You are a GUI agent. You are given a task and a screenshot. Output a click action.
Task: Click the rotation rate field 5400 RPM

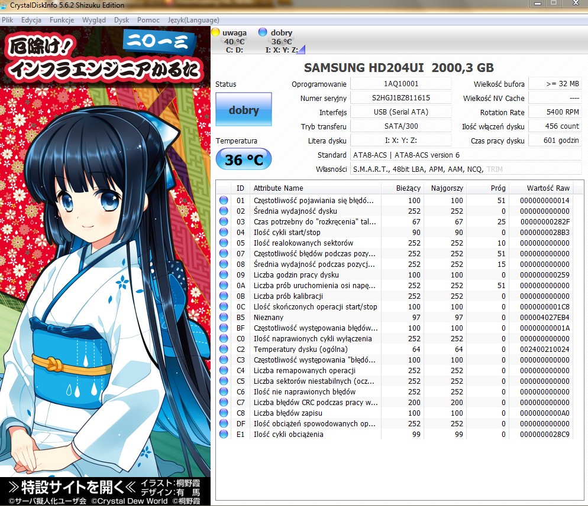(x=555, y=112)
